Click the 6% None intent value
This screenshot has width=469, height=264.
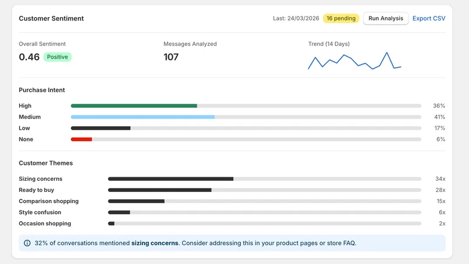pyautogui.click(x=441, y=139)
